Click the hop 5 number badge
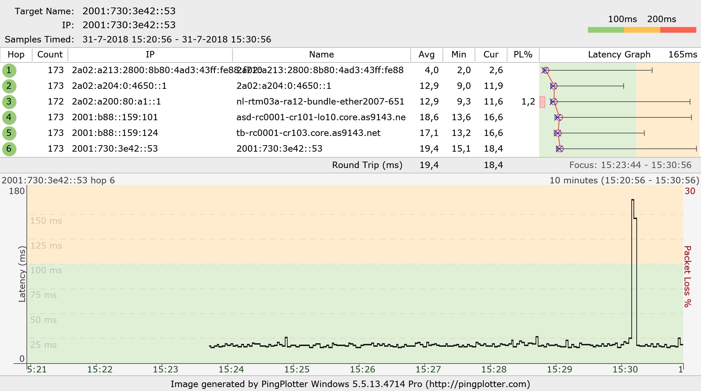Viewport: 701px width, 391px height. pyautogui.click(x=9, y=133)
